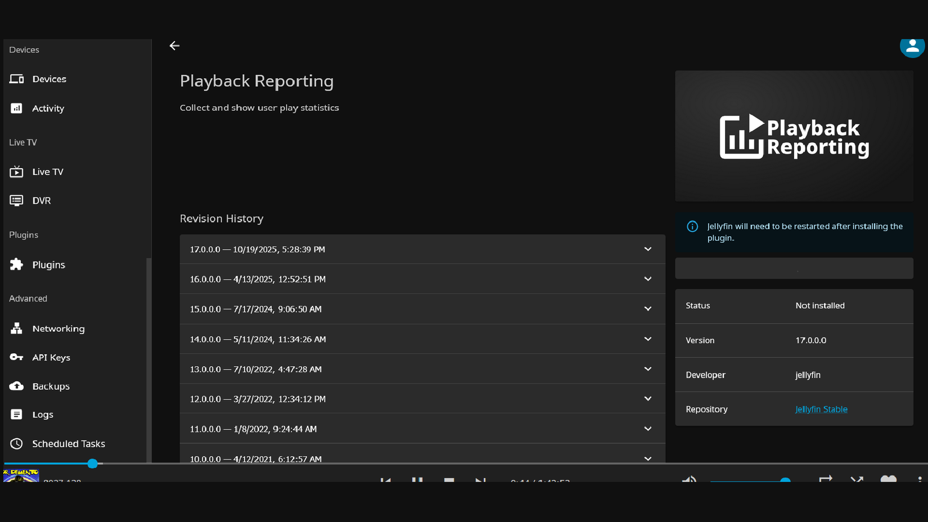Viewport: 928px width, 522px height.
Task: Click the developer value 'jellyfin'
Action: pyautogui.click(x=808, y=375)
